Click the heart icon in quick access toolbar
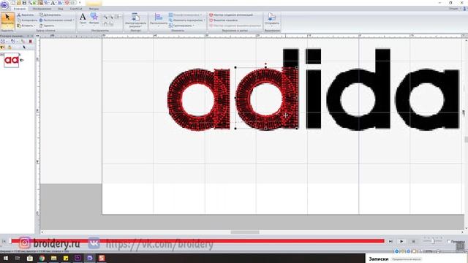This screenshot has height=263, width=468. click(67, 3)
